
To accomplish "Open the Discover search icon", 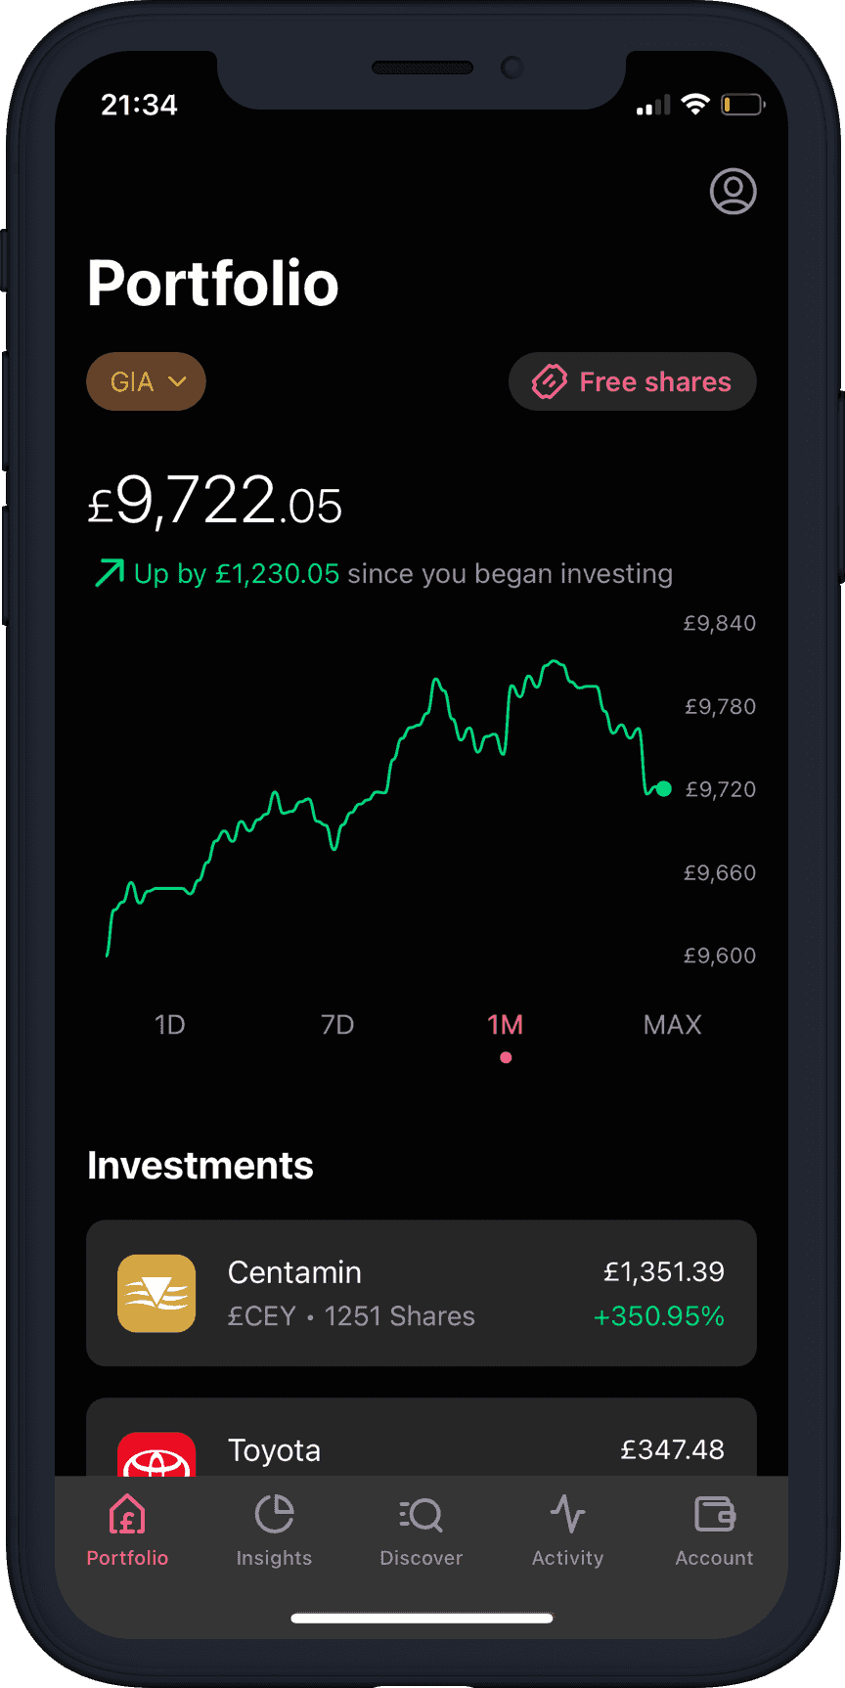I will coord(422,1515).
